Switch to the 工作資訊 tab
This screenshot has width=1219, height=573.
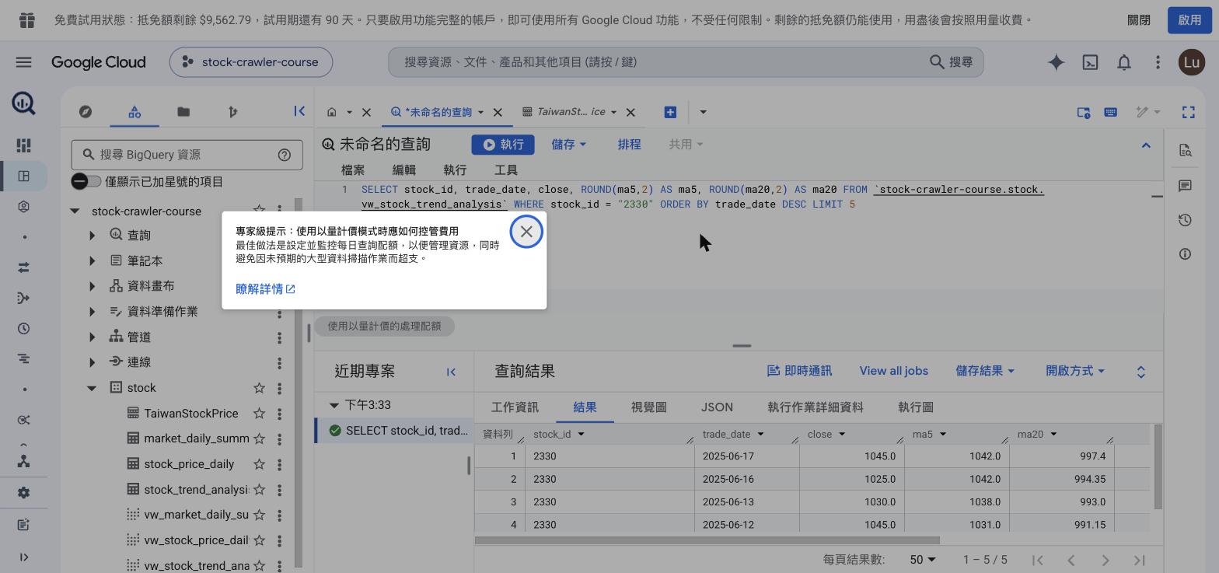515,407
